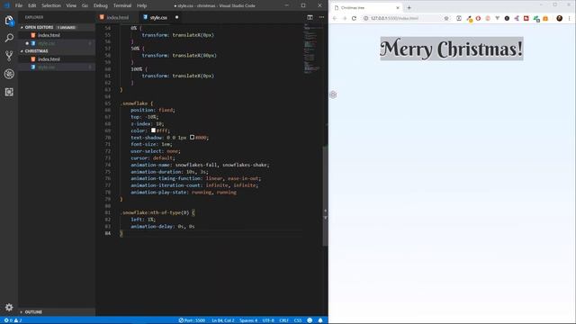Click the Spaces: 4 indentation setting
The height and width of the screenshot is (324, 576).
248,320
